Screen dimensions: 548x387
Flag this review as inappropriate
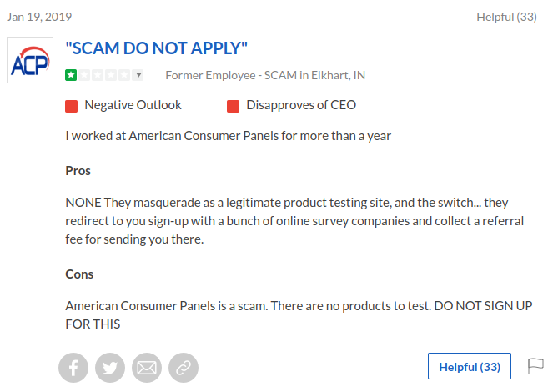pyautogui.click(x=535, y=366)
